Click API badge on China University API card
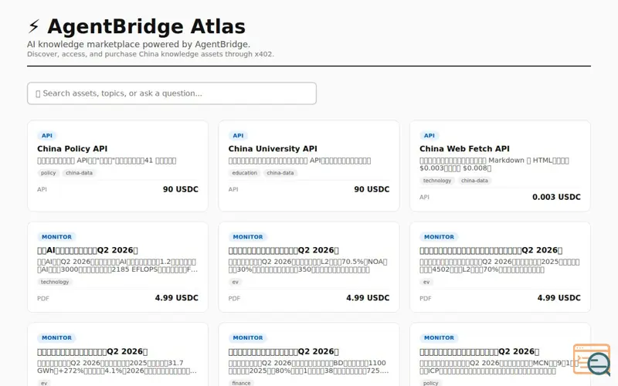Screen dimensions: 618x386 (x=238, y=136)
